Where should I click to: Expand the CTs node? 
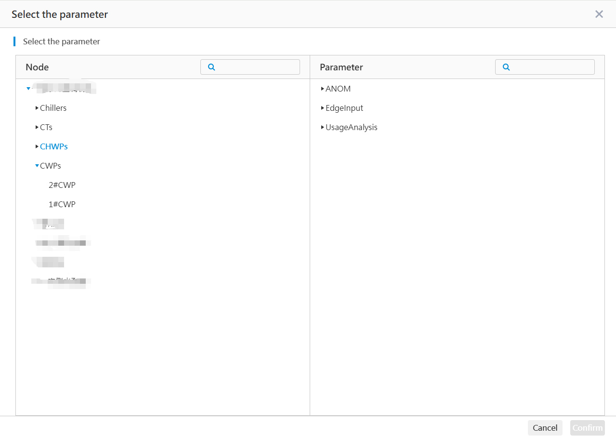(37, 127)
